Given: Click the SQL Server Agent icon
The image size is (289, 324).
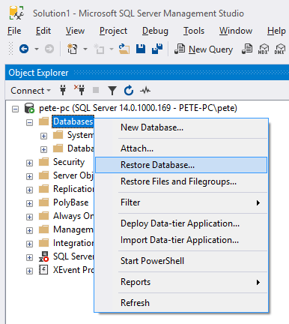Looking at the screenshot, I should coord(43,256).
